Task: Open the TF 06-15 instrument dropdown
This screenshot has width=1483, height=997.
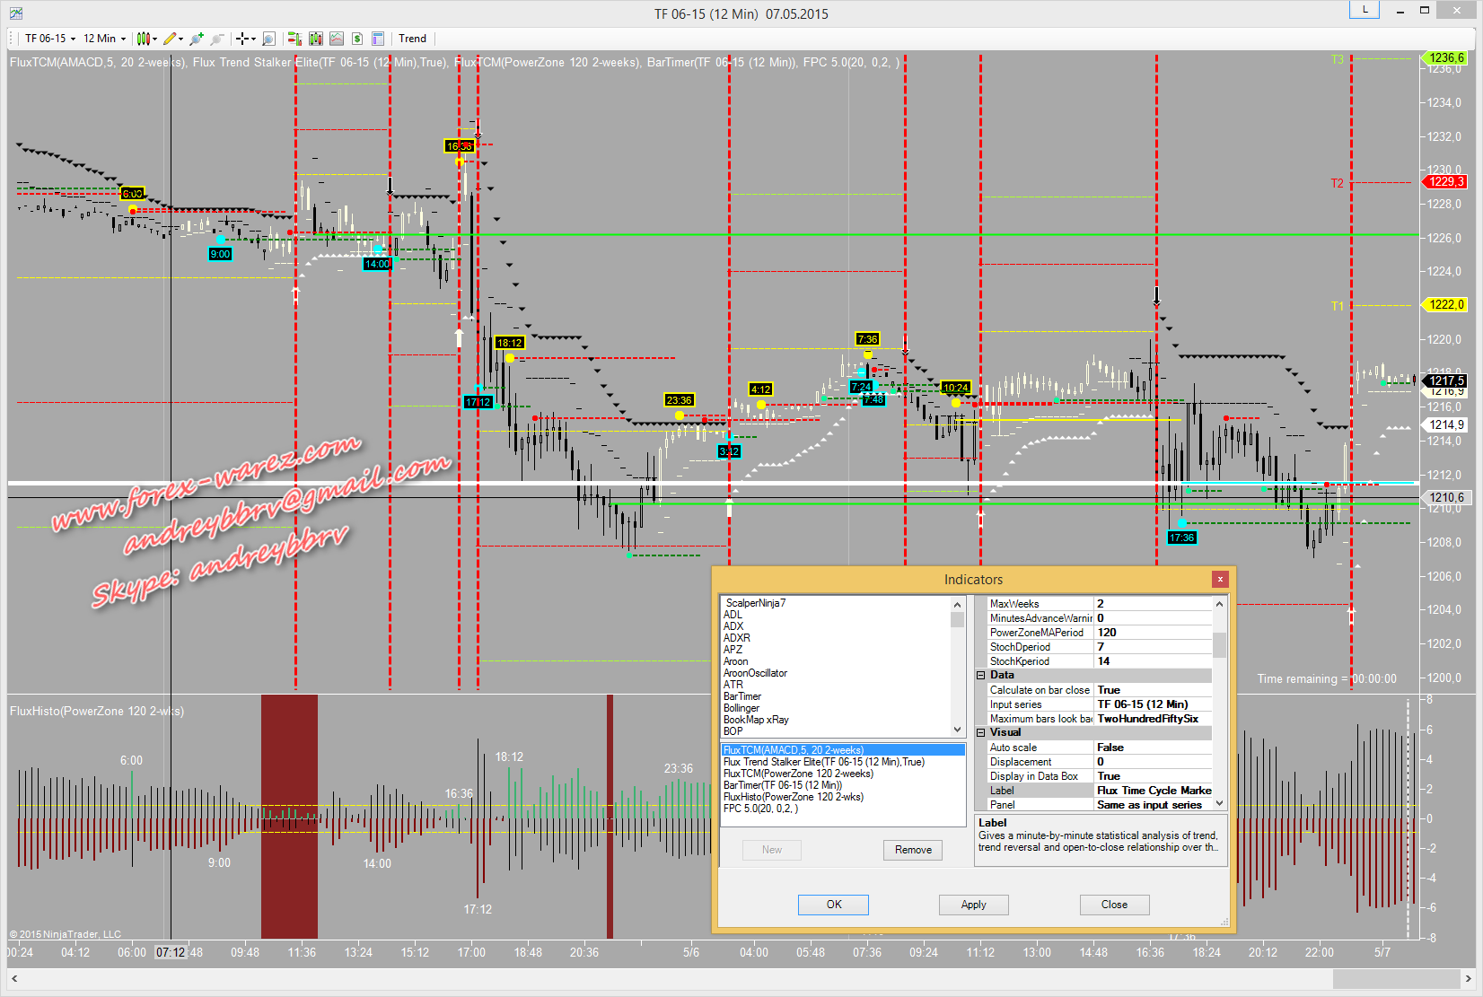Action: (x=49, y=39)
